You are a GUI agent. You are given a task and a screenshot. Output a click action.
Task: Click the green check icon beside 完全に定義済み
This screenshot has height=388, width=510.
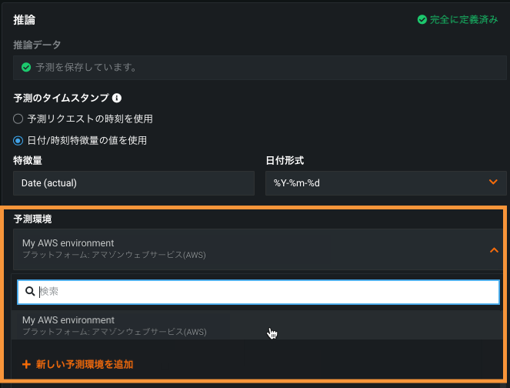tap(422, 20)
